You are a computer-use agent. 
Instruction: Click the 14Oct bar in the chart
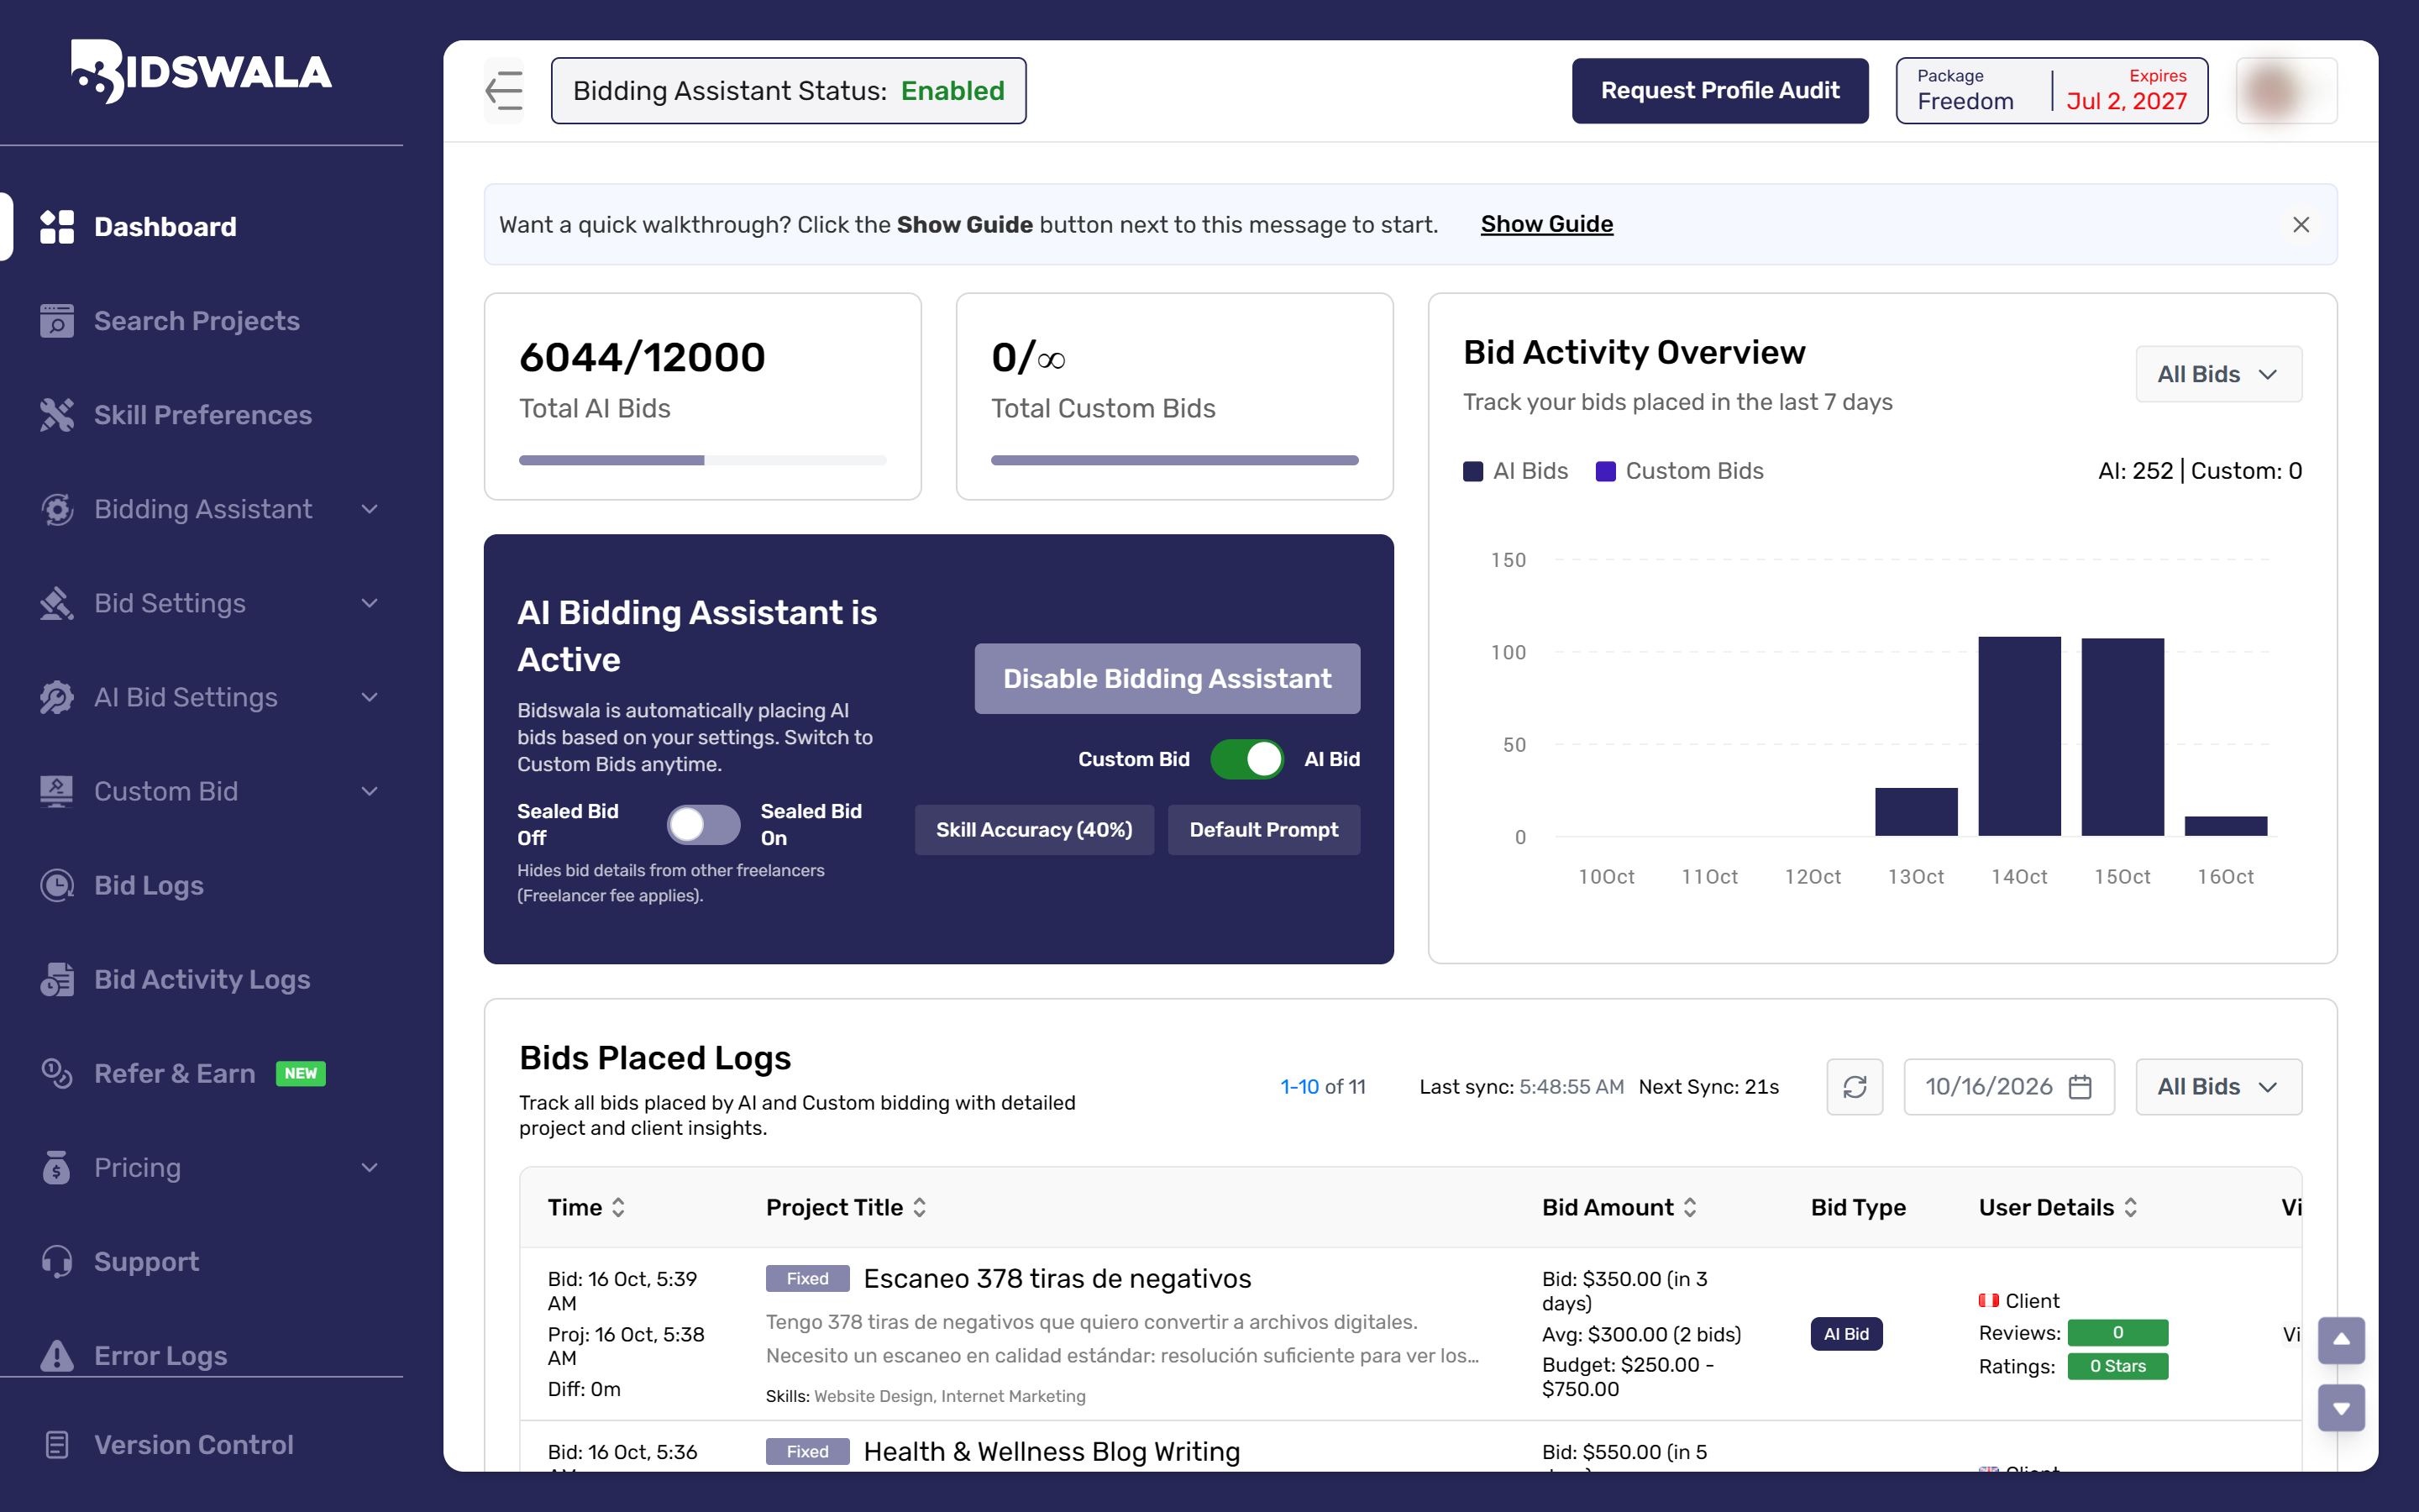[x=2019, y=736]
